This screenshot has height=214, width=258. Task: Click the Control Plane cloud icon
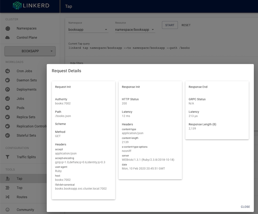7,37
